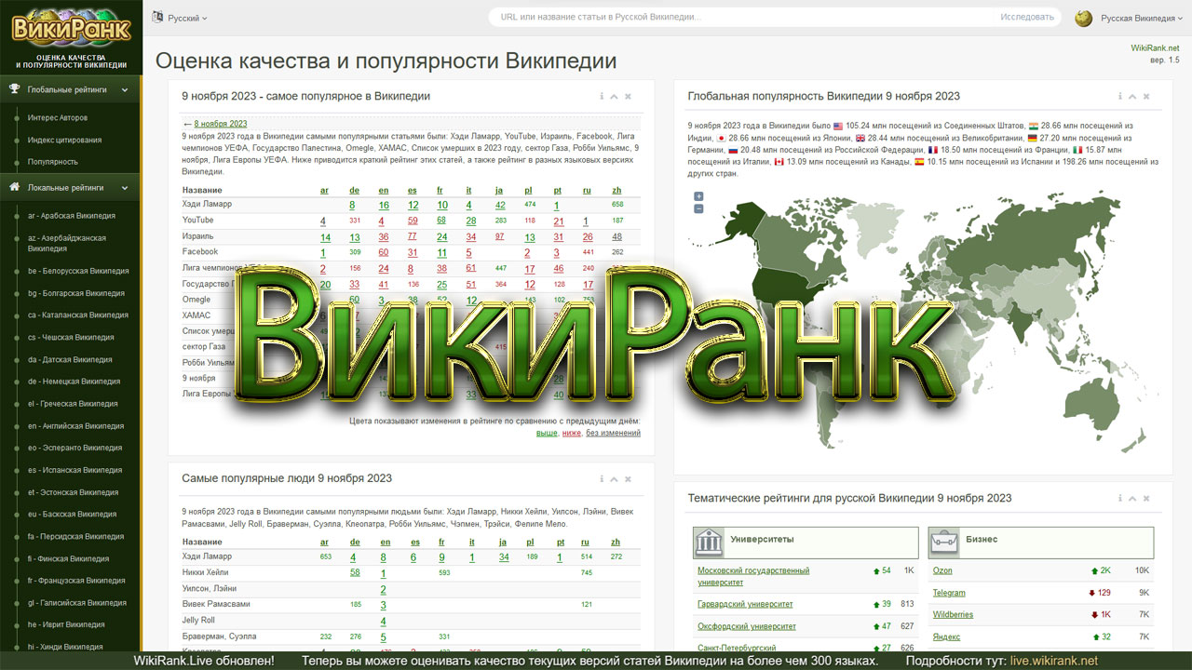Select bg - Болгарская Википедия
The height and width of the screenshot is (670, 1192).
(x=75, y=293)
